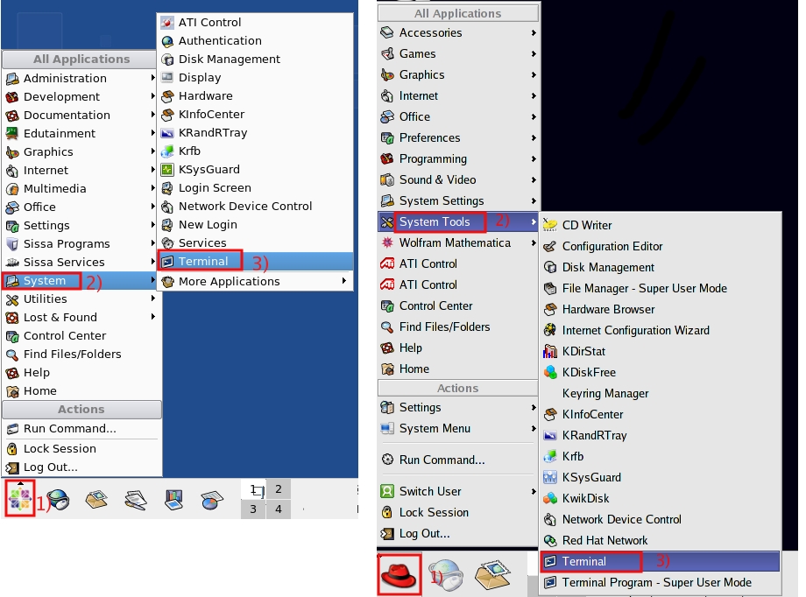Open the Sound & Video category
This screenshot has height=597, width=806.
point(458,179)
